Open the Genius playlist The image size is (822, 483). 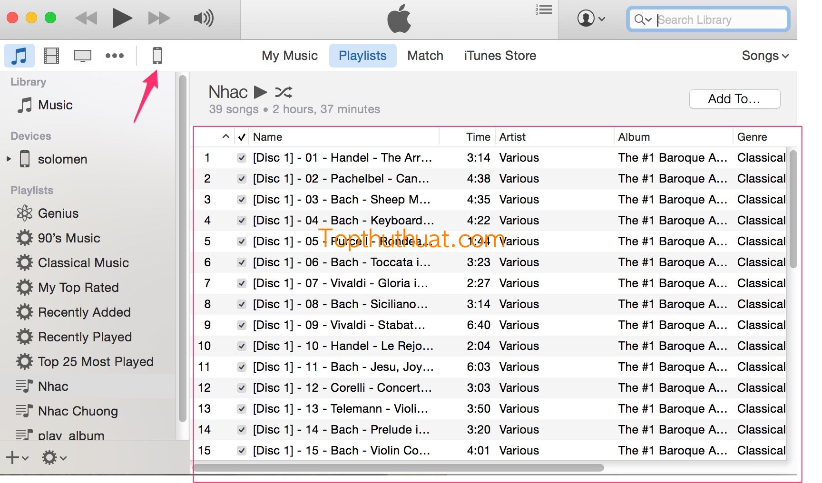click(88, 213)
